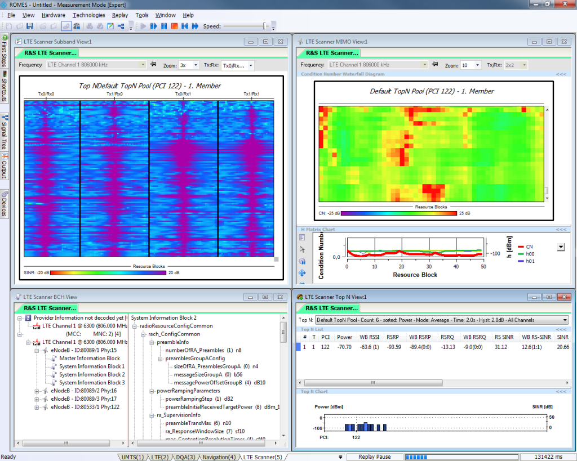This screenshot has width=577, height=461.
Task: Click the pin icon in Subband View
Action: click(x=153, y=65)
